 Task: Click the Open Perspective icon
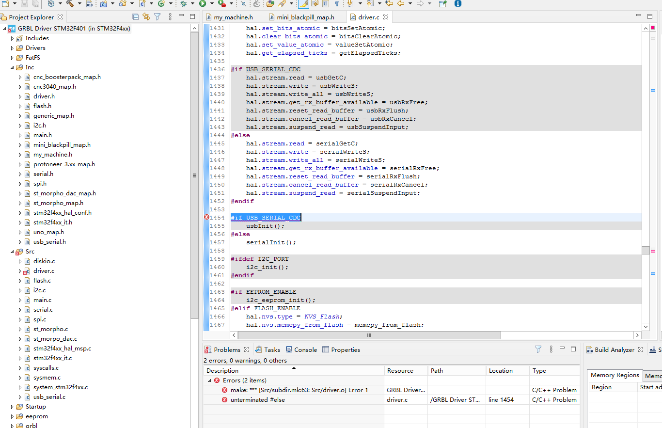click(x=442, y=4)
